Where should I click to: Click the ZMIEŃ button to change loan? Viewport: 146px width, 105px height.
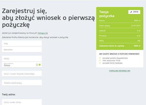click(x=134, y=12)
